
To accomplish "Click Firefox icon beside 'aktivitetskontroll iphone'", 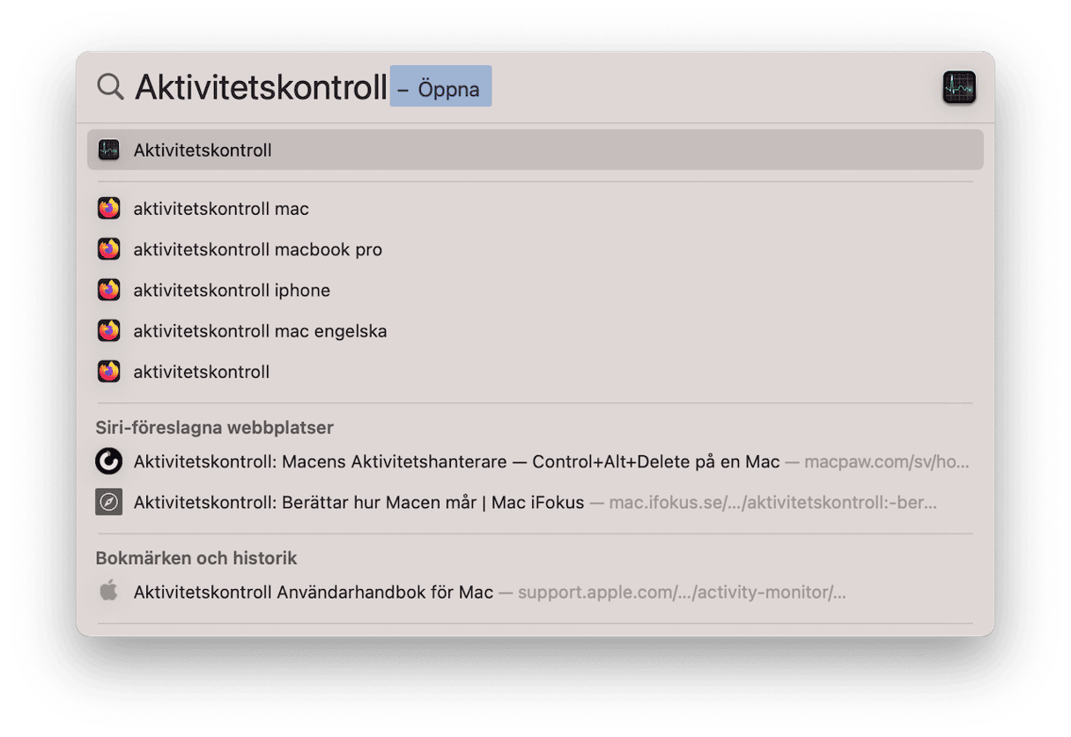I will pos(109,290).
